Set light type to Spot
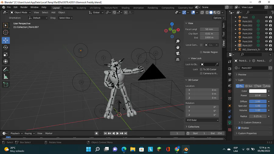The image size is (274, 154). pyautogui.click(x=258, y=86)
